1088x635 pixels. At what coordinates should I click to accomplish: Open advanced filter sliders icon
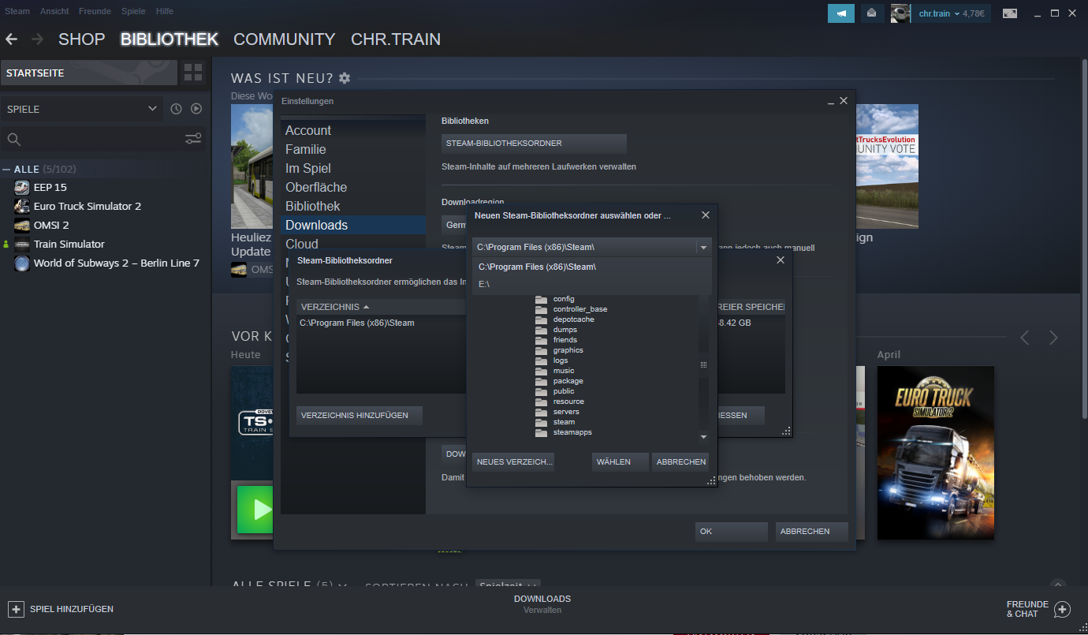point(193,140)
